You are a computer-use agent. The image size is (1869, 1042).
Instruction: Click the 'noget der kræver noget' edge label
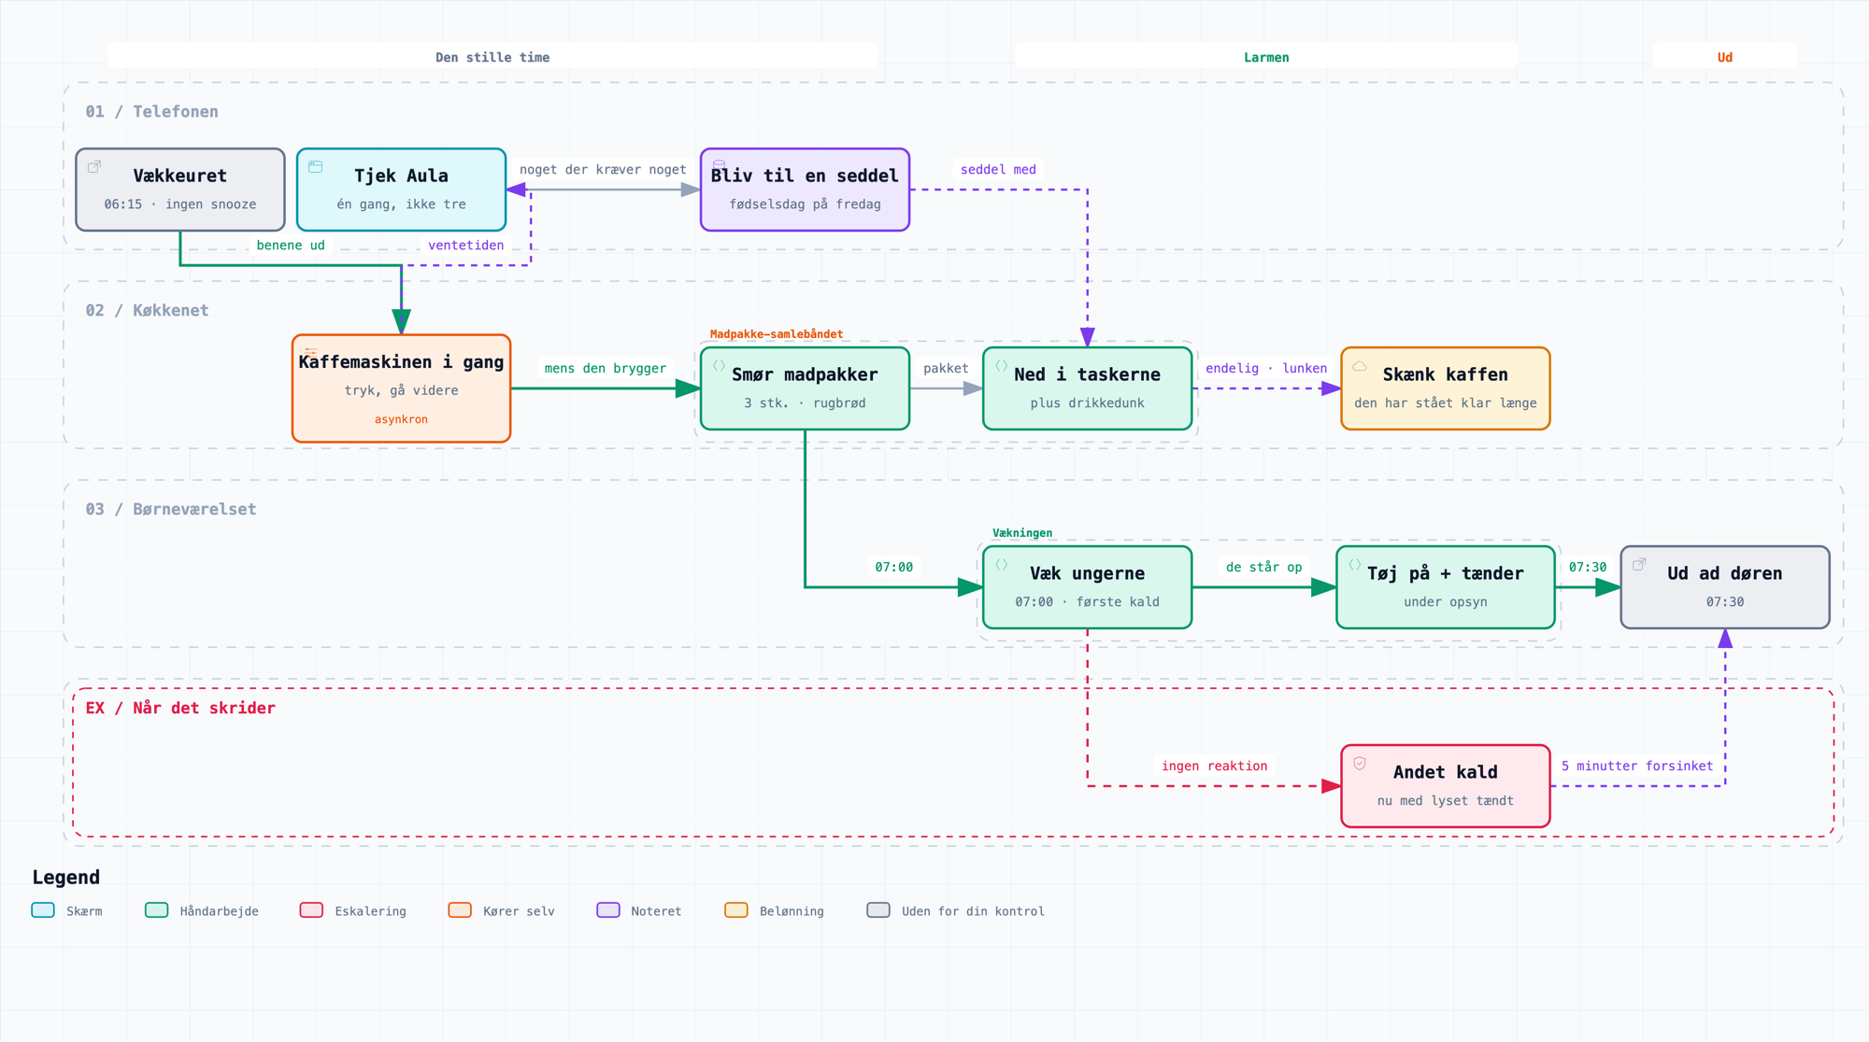coord(603,170)
